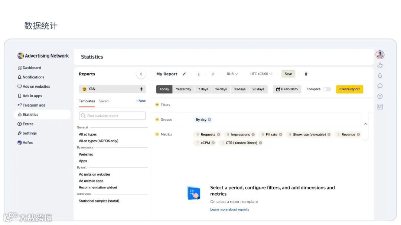Remove the Revenue metric

coord(358,135)
